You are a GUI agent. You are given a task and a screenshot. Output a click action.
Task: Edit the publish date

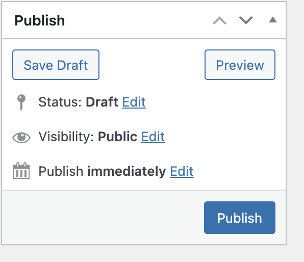point(182,171)
